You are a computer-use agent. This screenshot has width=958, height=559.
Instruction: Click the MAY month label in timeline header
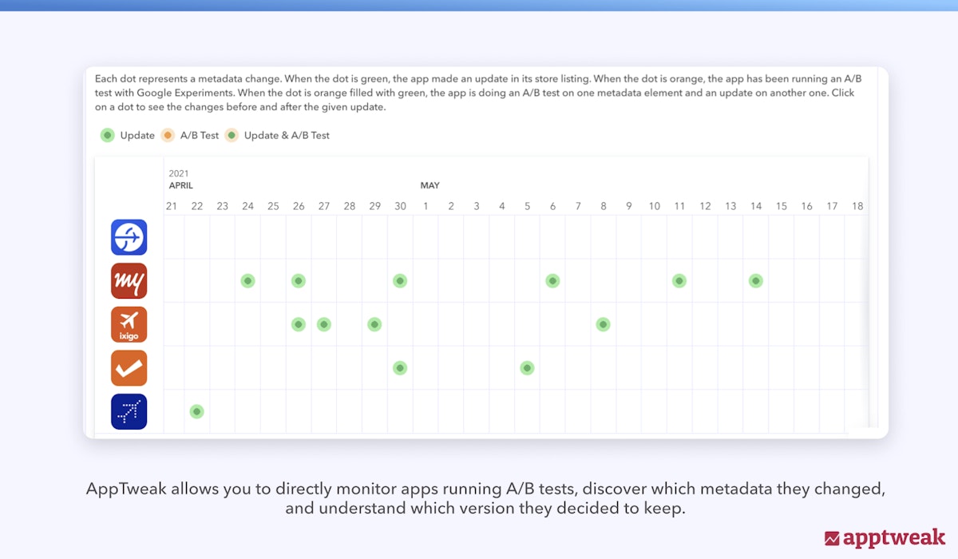pyautogui.click(x=430, y=185)
